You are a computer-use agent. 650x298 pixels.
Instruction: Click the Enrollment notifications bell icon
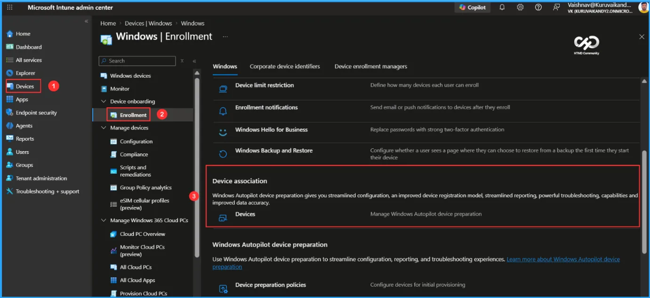tap(224, 111)
